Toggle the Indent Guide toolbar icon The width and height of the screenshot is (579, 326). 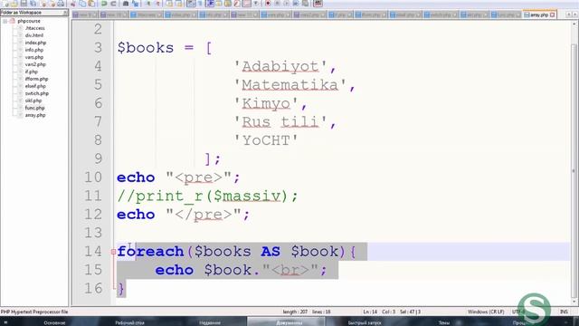point(210,4)
